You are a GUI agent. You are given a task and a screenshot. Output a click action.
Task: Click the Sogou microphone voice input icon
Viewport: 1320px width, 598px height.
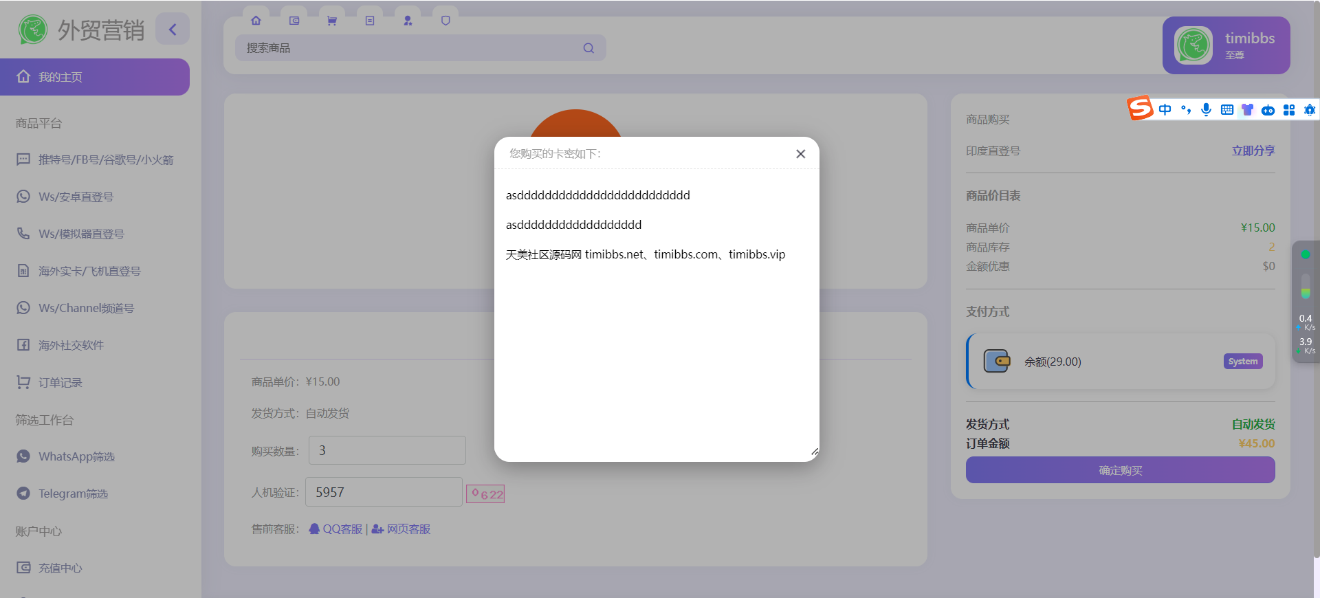click(x=1206, y=109)
